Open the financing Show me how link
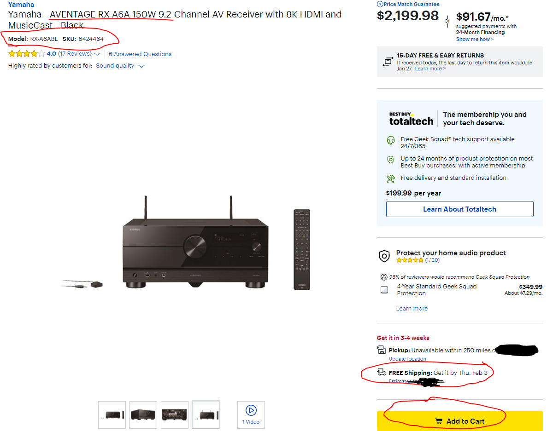553x431 pixels. (x=475, y=39)
